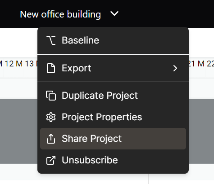Click the Project Properties gear icon
The width and height of the screenshot is (214, 184).
51,117
